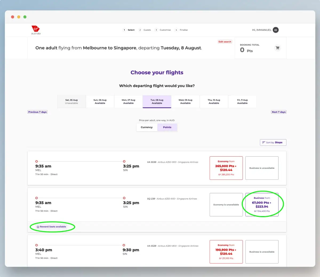This screenshot has width=320, height=277.
Task: Select Economy fare on flight VA 5538
Action: [226, 168]
